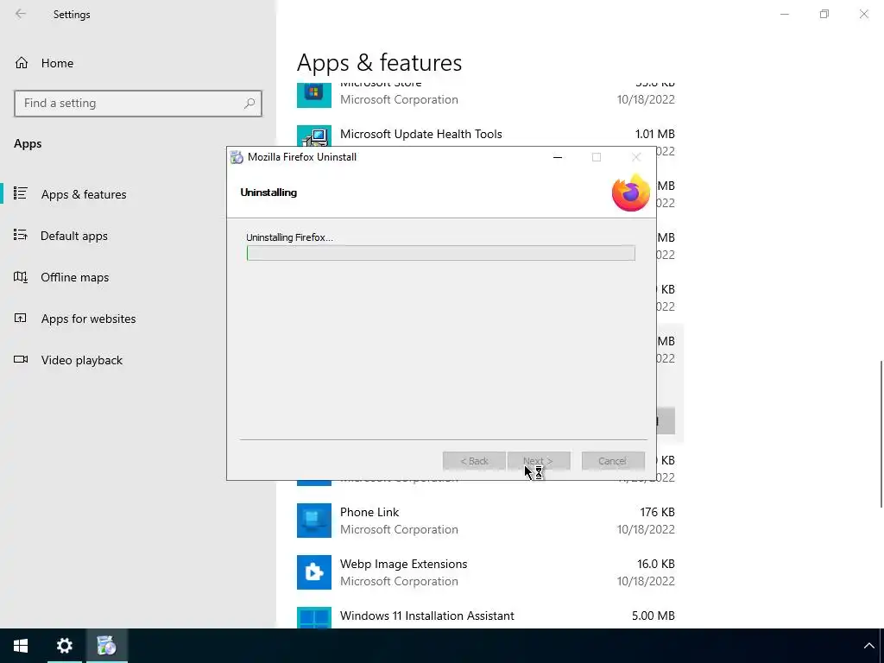The width and height of the screenshot is (884, 663).
Task: Open Default apps settings page
Action: (x=74, y=236)
